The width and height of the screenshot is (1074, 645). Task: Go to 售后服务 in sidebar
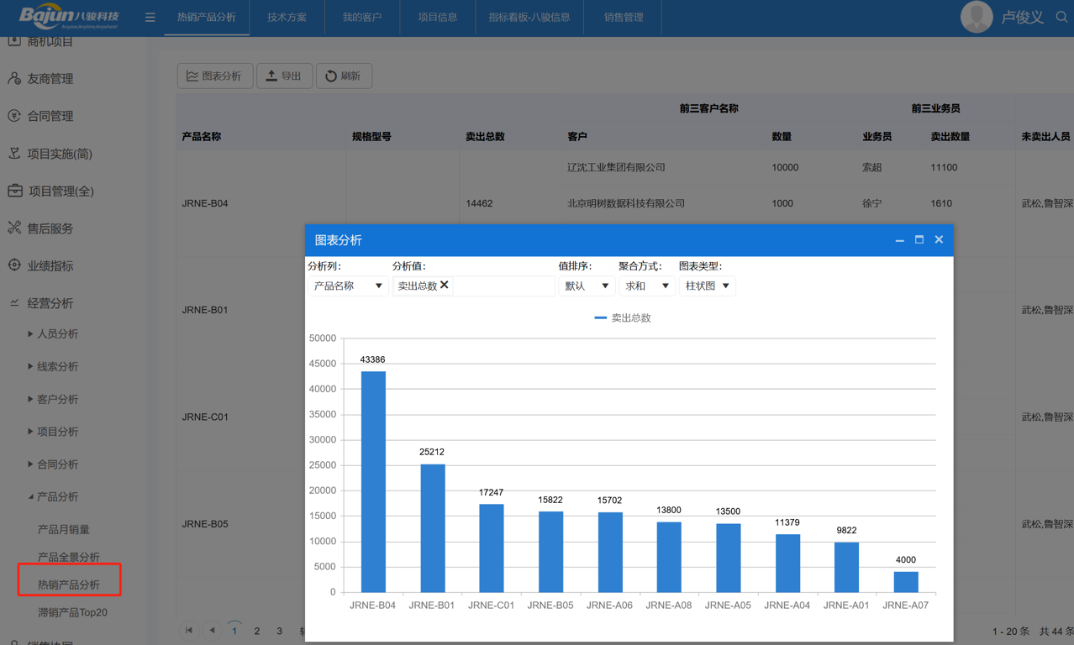50,228
